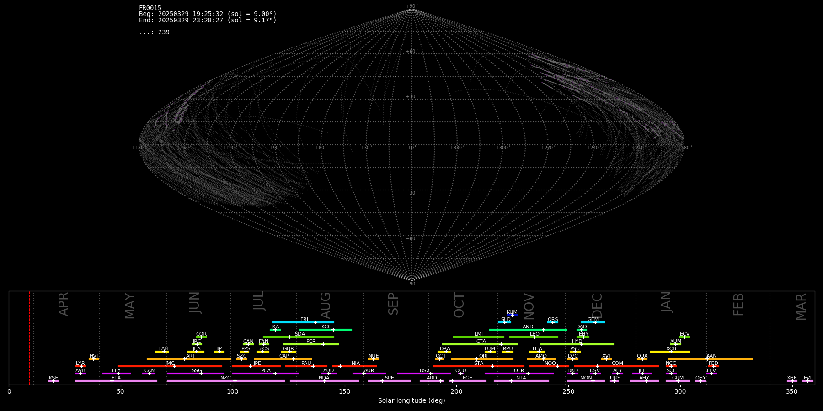Click the red dashed current solar longitude line

(x=29, y=338)
